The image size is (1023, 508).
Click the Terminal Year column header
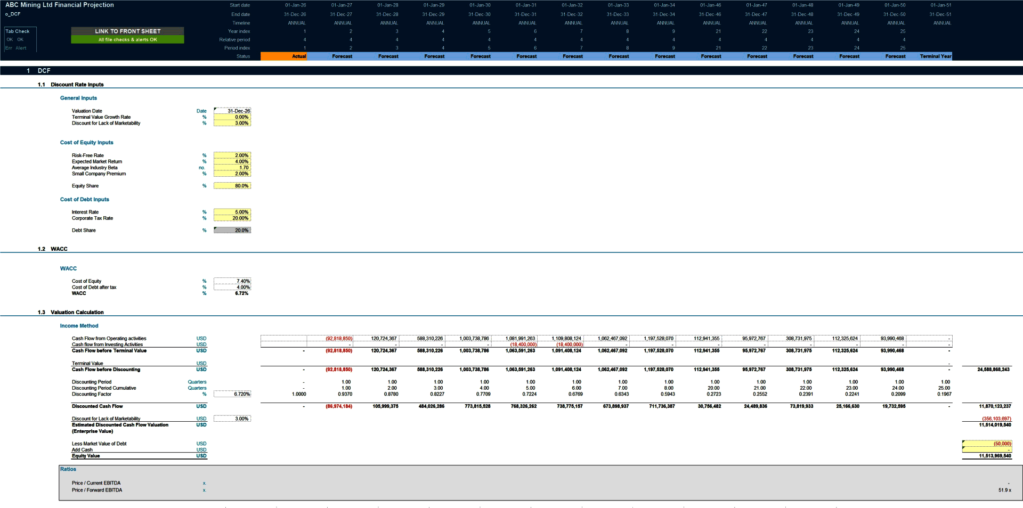point(935,56)
